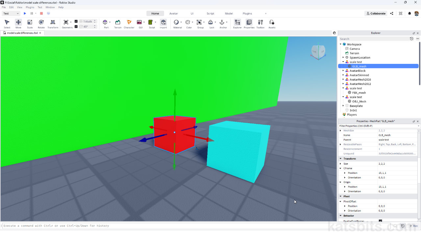
Task: Click the Group toolbar icon
Action: point(199,22)
